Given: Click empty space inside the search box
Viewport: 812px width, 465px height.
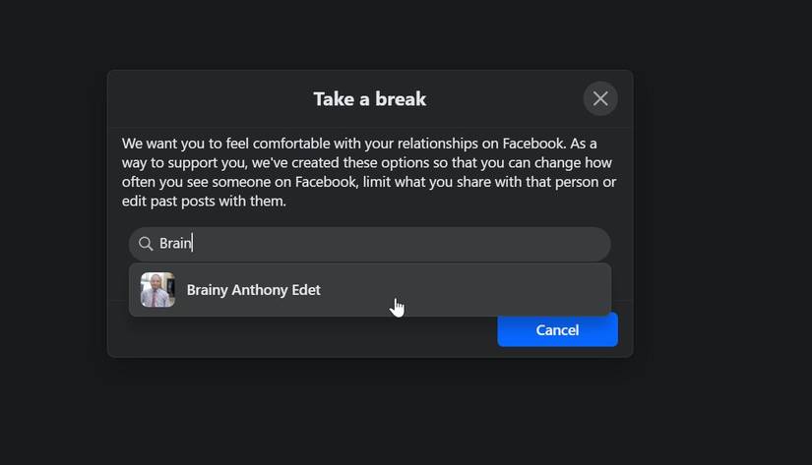Looking at the screenshot, I should [443, 244].
